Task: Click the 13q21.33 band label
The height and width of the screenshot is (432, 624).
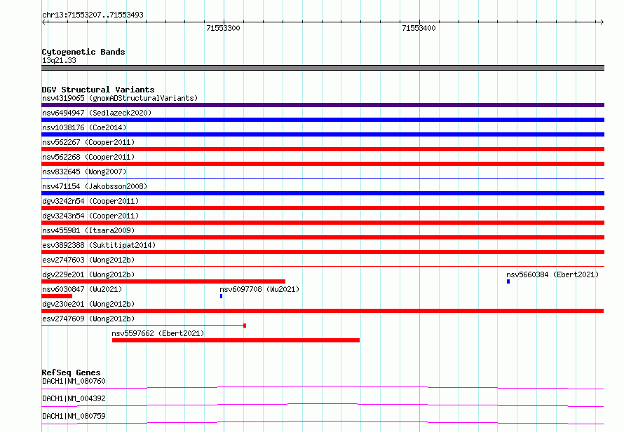Action: (x=59, y=60)
